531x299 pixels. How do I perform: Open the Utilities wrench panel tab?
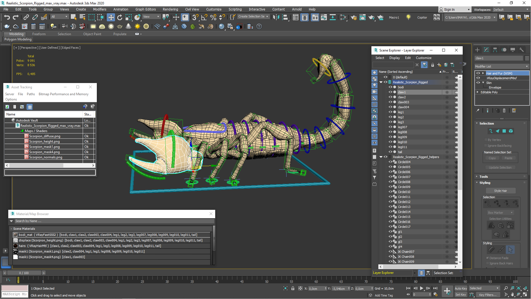pos(522,50)
